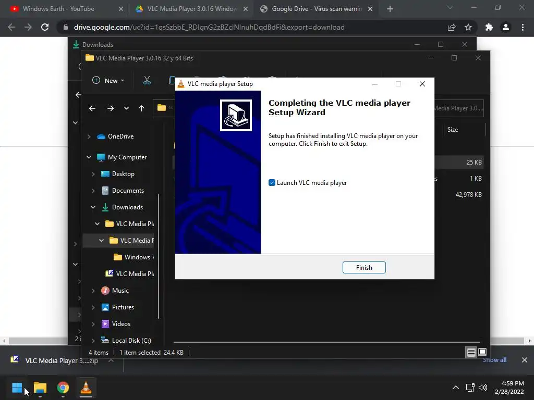Open the network tray icon

click(x=470, y=387)
